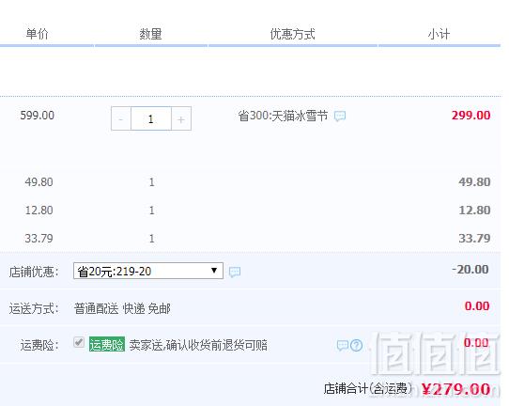Click the 运送方式 label
Viewport: 509px width, 406px height.
34,308
